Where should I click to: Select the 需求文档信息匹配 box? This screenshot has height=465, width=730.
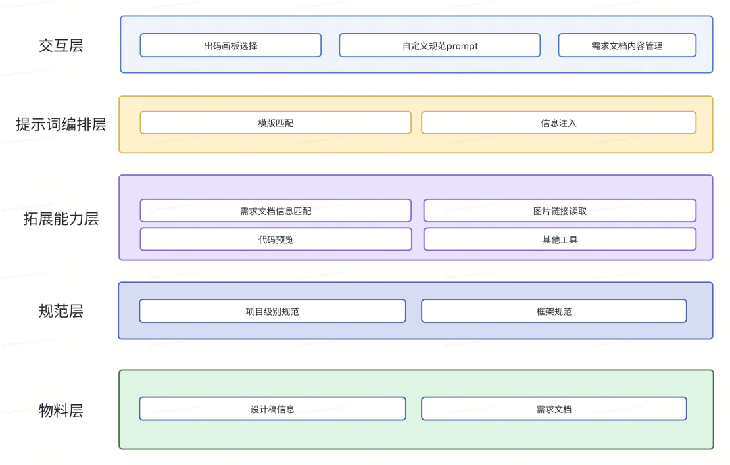[x=275, y=210]
